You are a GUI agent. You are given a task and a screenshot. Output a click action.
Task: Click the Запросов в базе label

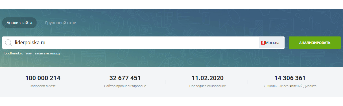(x=43, y=86)
